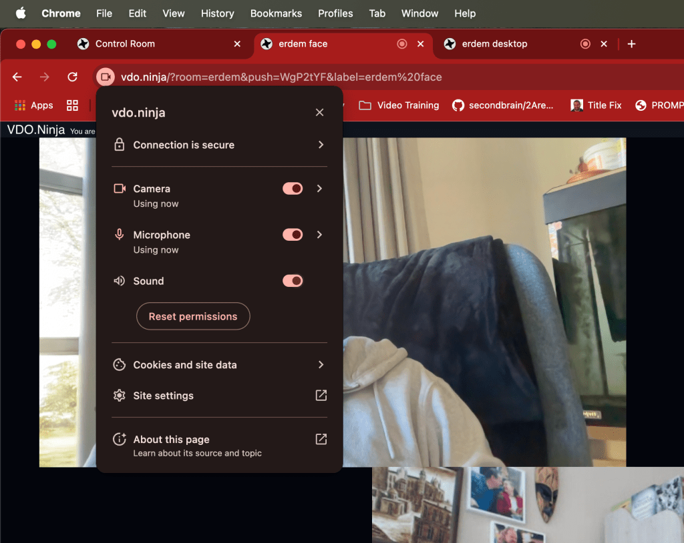684x543 pixels.
Task: Close the erdem desktop tab
Action: coord(604,43)
